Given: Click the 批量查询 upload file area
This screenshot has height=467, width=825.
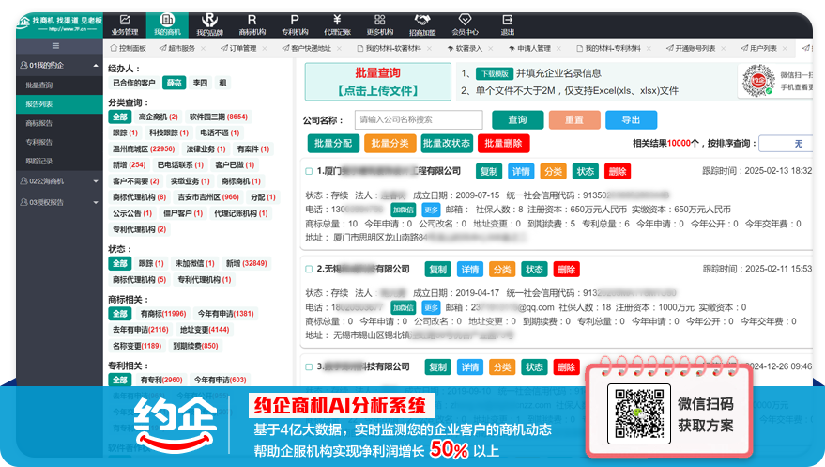Looking at the screenshot, I should [x=378, y=82].
